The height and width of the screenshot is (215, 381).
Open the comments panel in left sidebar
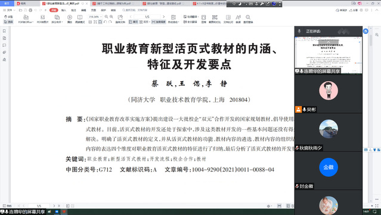pyautogui.click(x=4, y=45)
